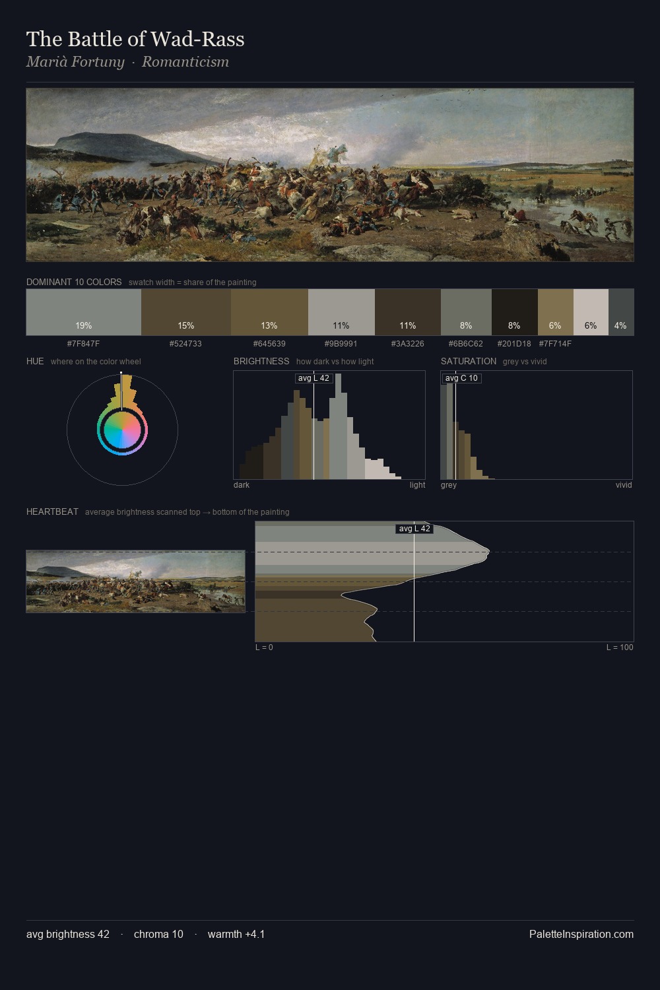The height and width of the screenshot is (990, 660).
Task: Click the 'grey' axis label under Saturation
Action: (449, 485)
